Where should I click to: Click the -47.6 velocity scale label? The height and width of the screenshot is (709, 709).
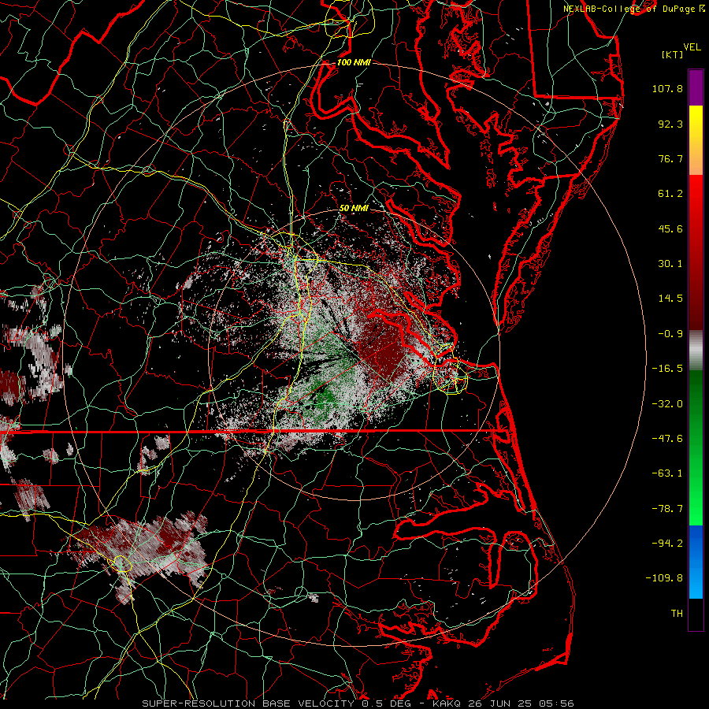point(667,439)
